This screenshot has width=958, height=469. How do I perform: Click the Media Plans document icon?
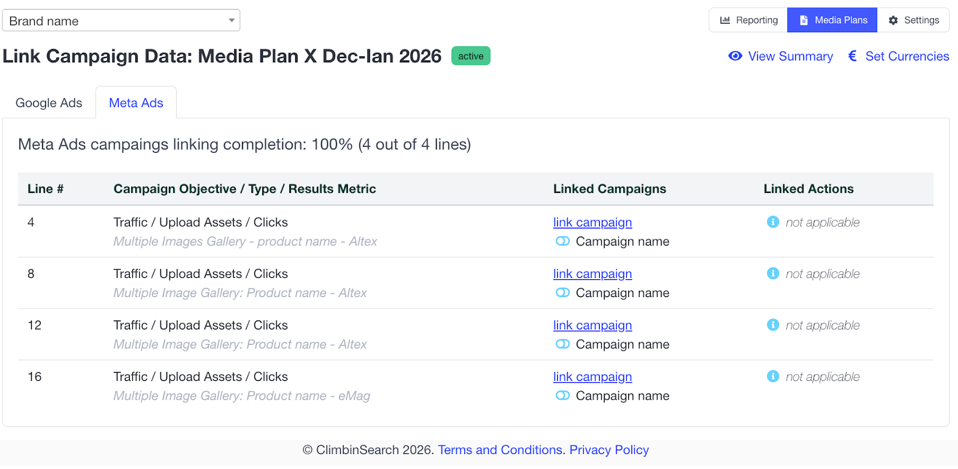[x=804, y=20]
